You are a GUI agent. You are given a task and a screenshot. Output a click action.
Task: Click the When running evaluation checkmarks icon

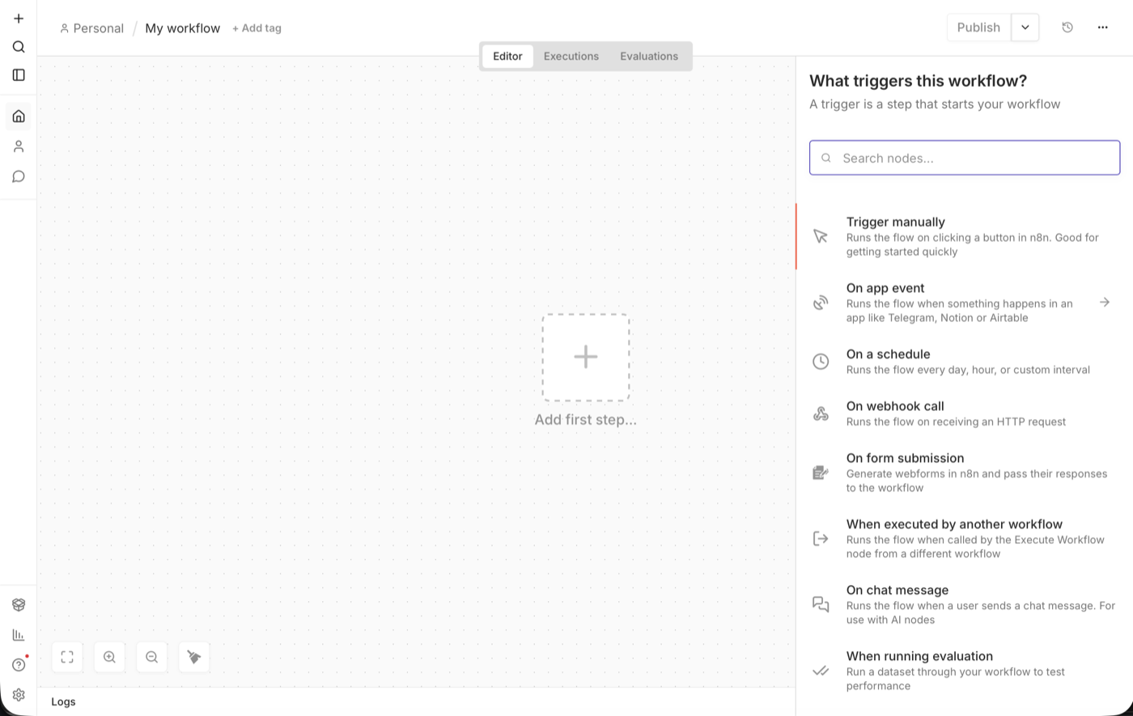point(821,671)
